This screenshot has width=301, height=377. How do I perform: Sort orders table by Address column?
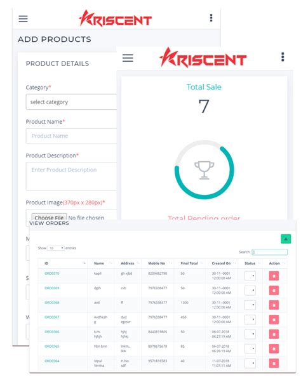pos(128,263)
